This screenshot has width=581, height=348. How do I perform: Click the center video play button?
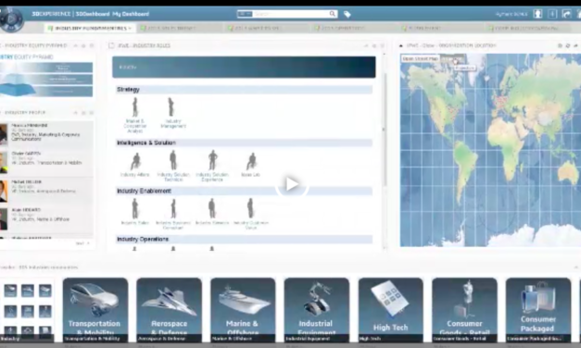[292, 184]
